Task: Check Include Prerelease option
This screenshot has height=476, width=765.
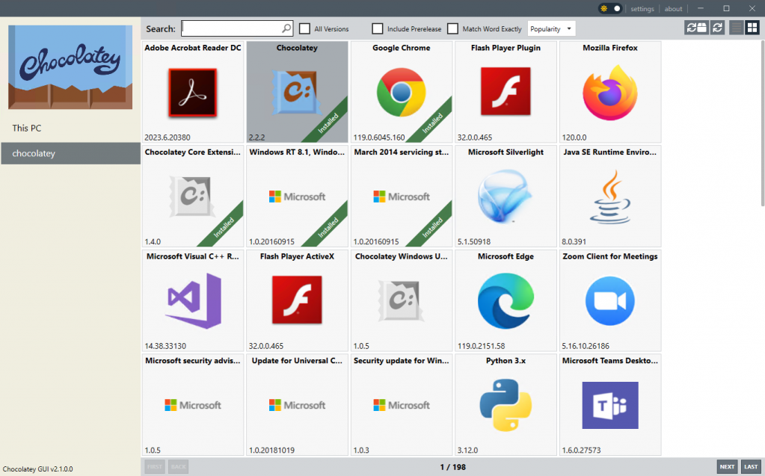Action: pos(377,29)
